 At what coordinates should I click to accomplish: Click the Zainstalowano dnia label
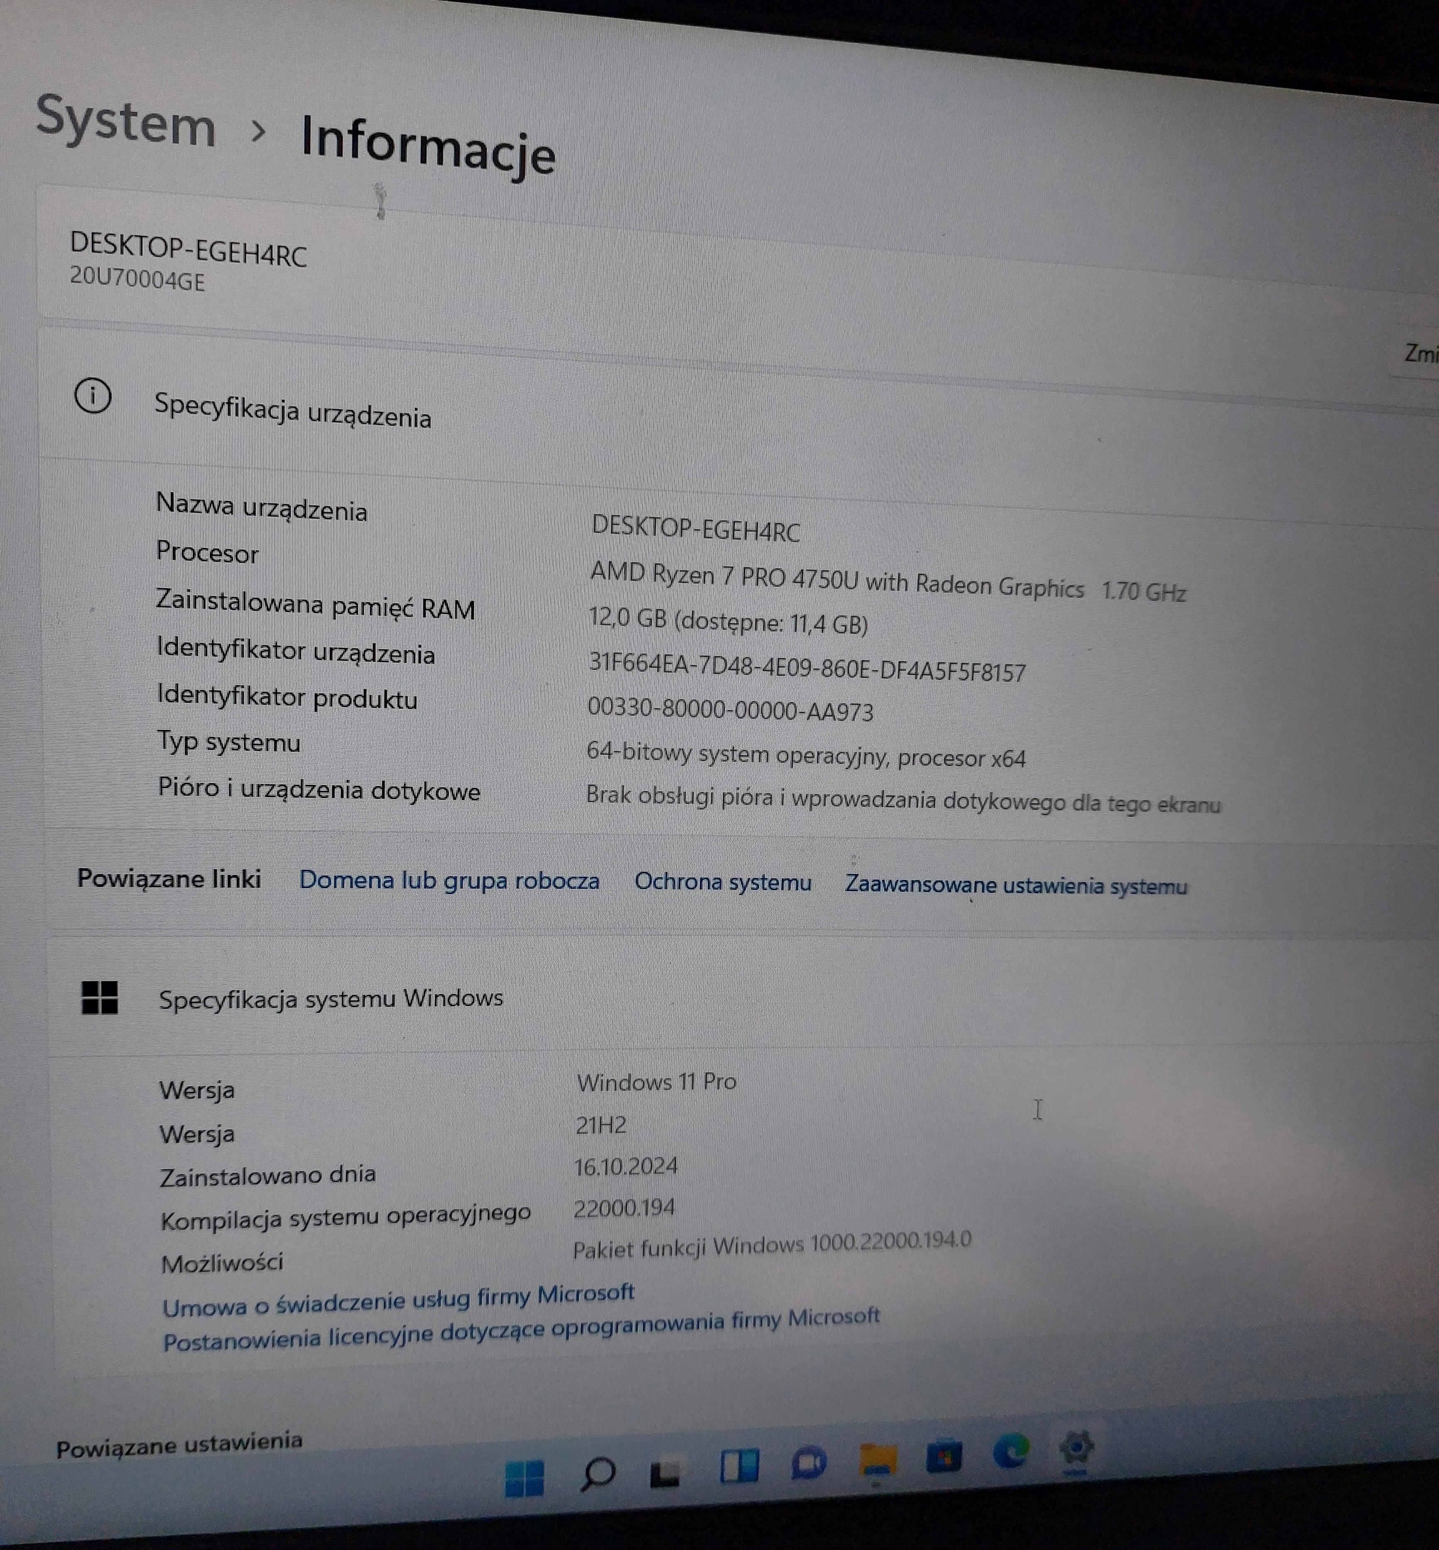point(268,1175)
